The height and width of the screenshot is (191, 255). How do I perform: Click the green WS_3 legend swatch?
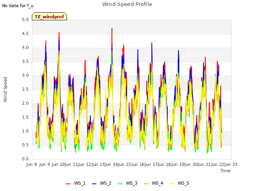coord(120,184)
